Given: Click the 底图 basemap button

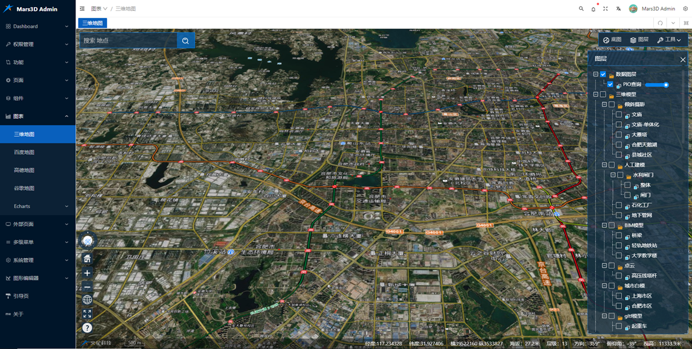Looking at the screenshot, I should click(612, 40).
